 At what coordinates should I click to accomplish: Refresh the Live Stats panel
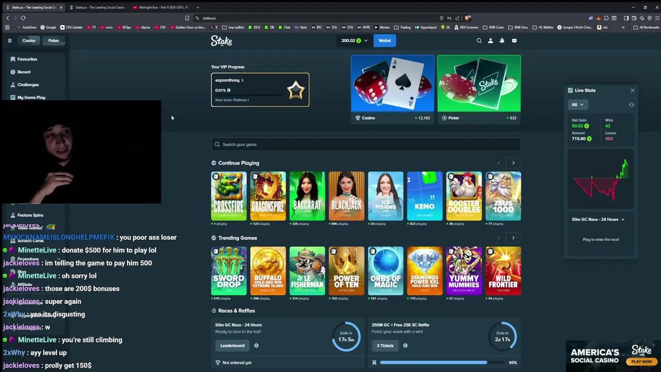pyautogui.click(x=631, y=104)
